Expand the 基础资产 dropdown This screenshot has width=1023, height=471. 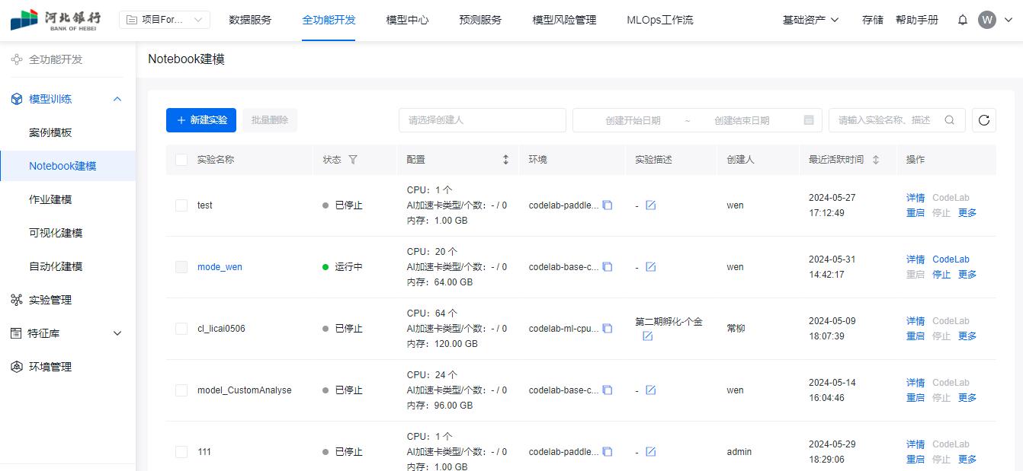click(810, 20)
